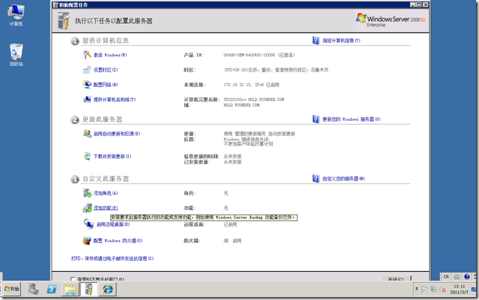Click the local connection value 172.19.32.15

(238, 85)
